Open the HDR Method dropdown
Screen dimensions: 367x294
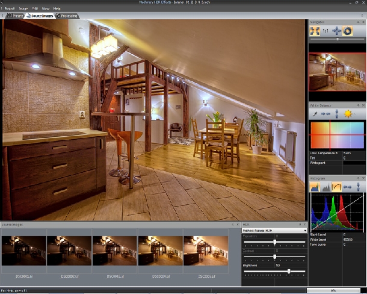tap(274, 230)
